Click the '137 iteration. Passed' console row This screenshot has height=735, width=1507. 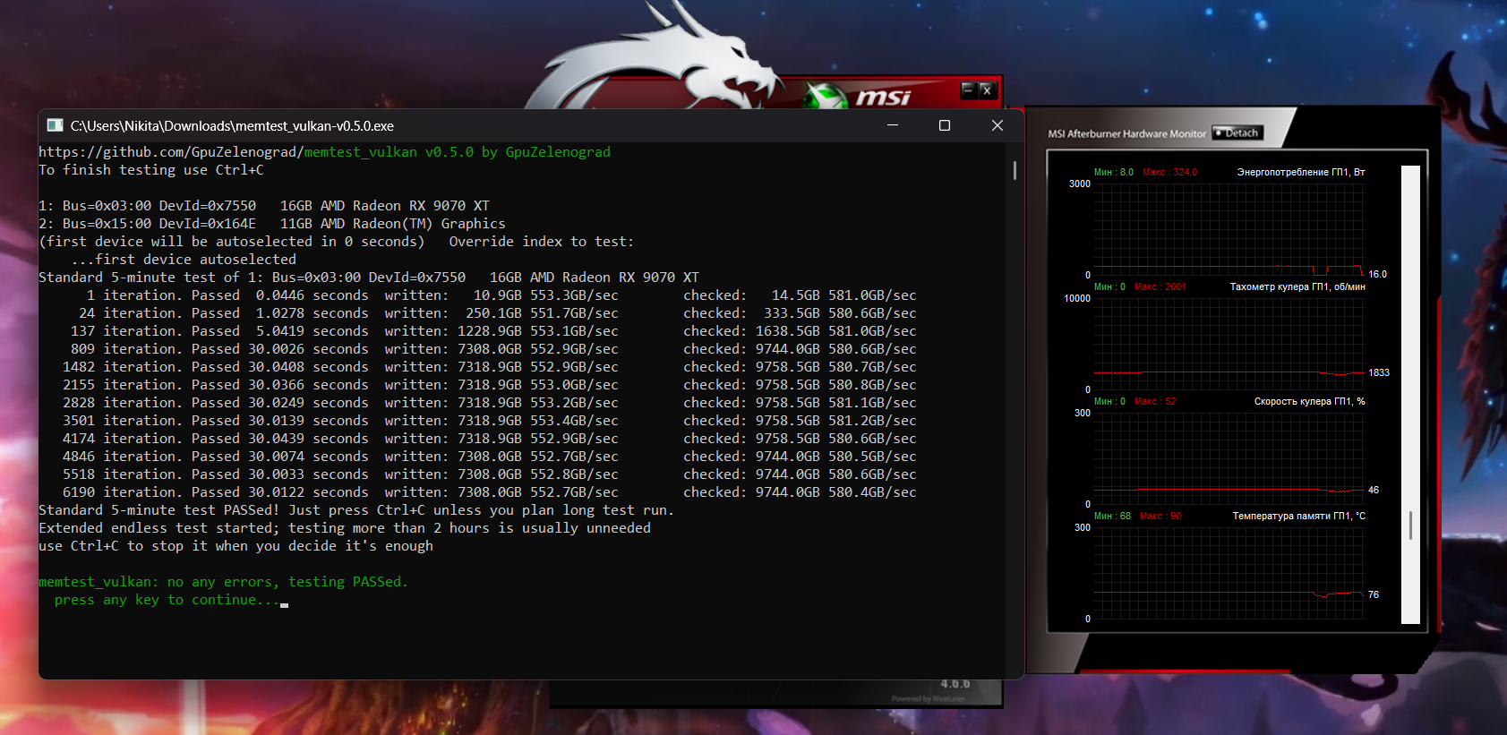tap(493, 331)
